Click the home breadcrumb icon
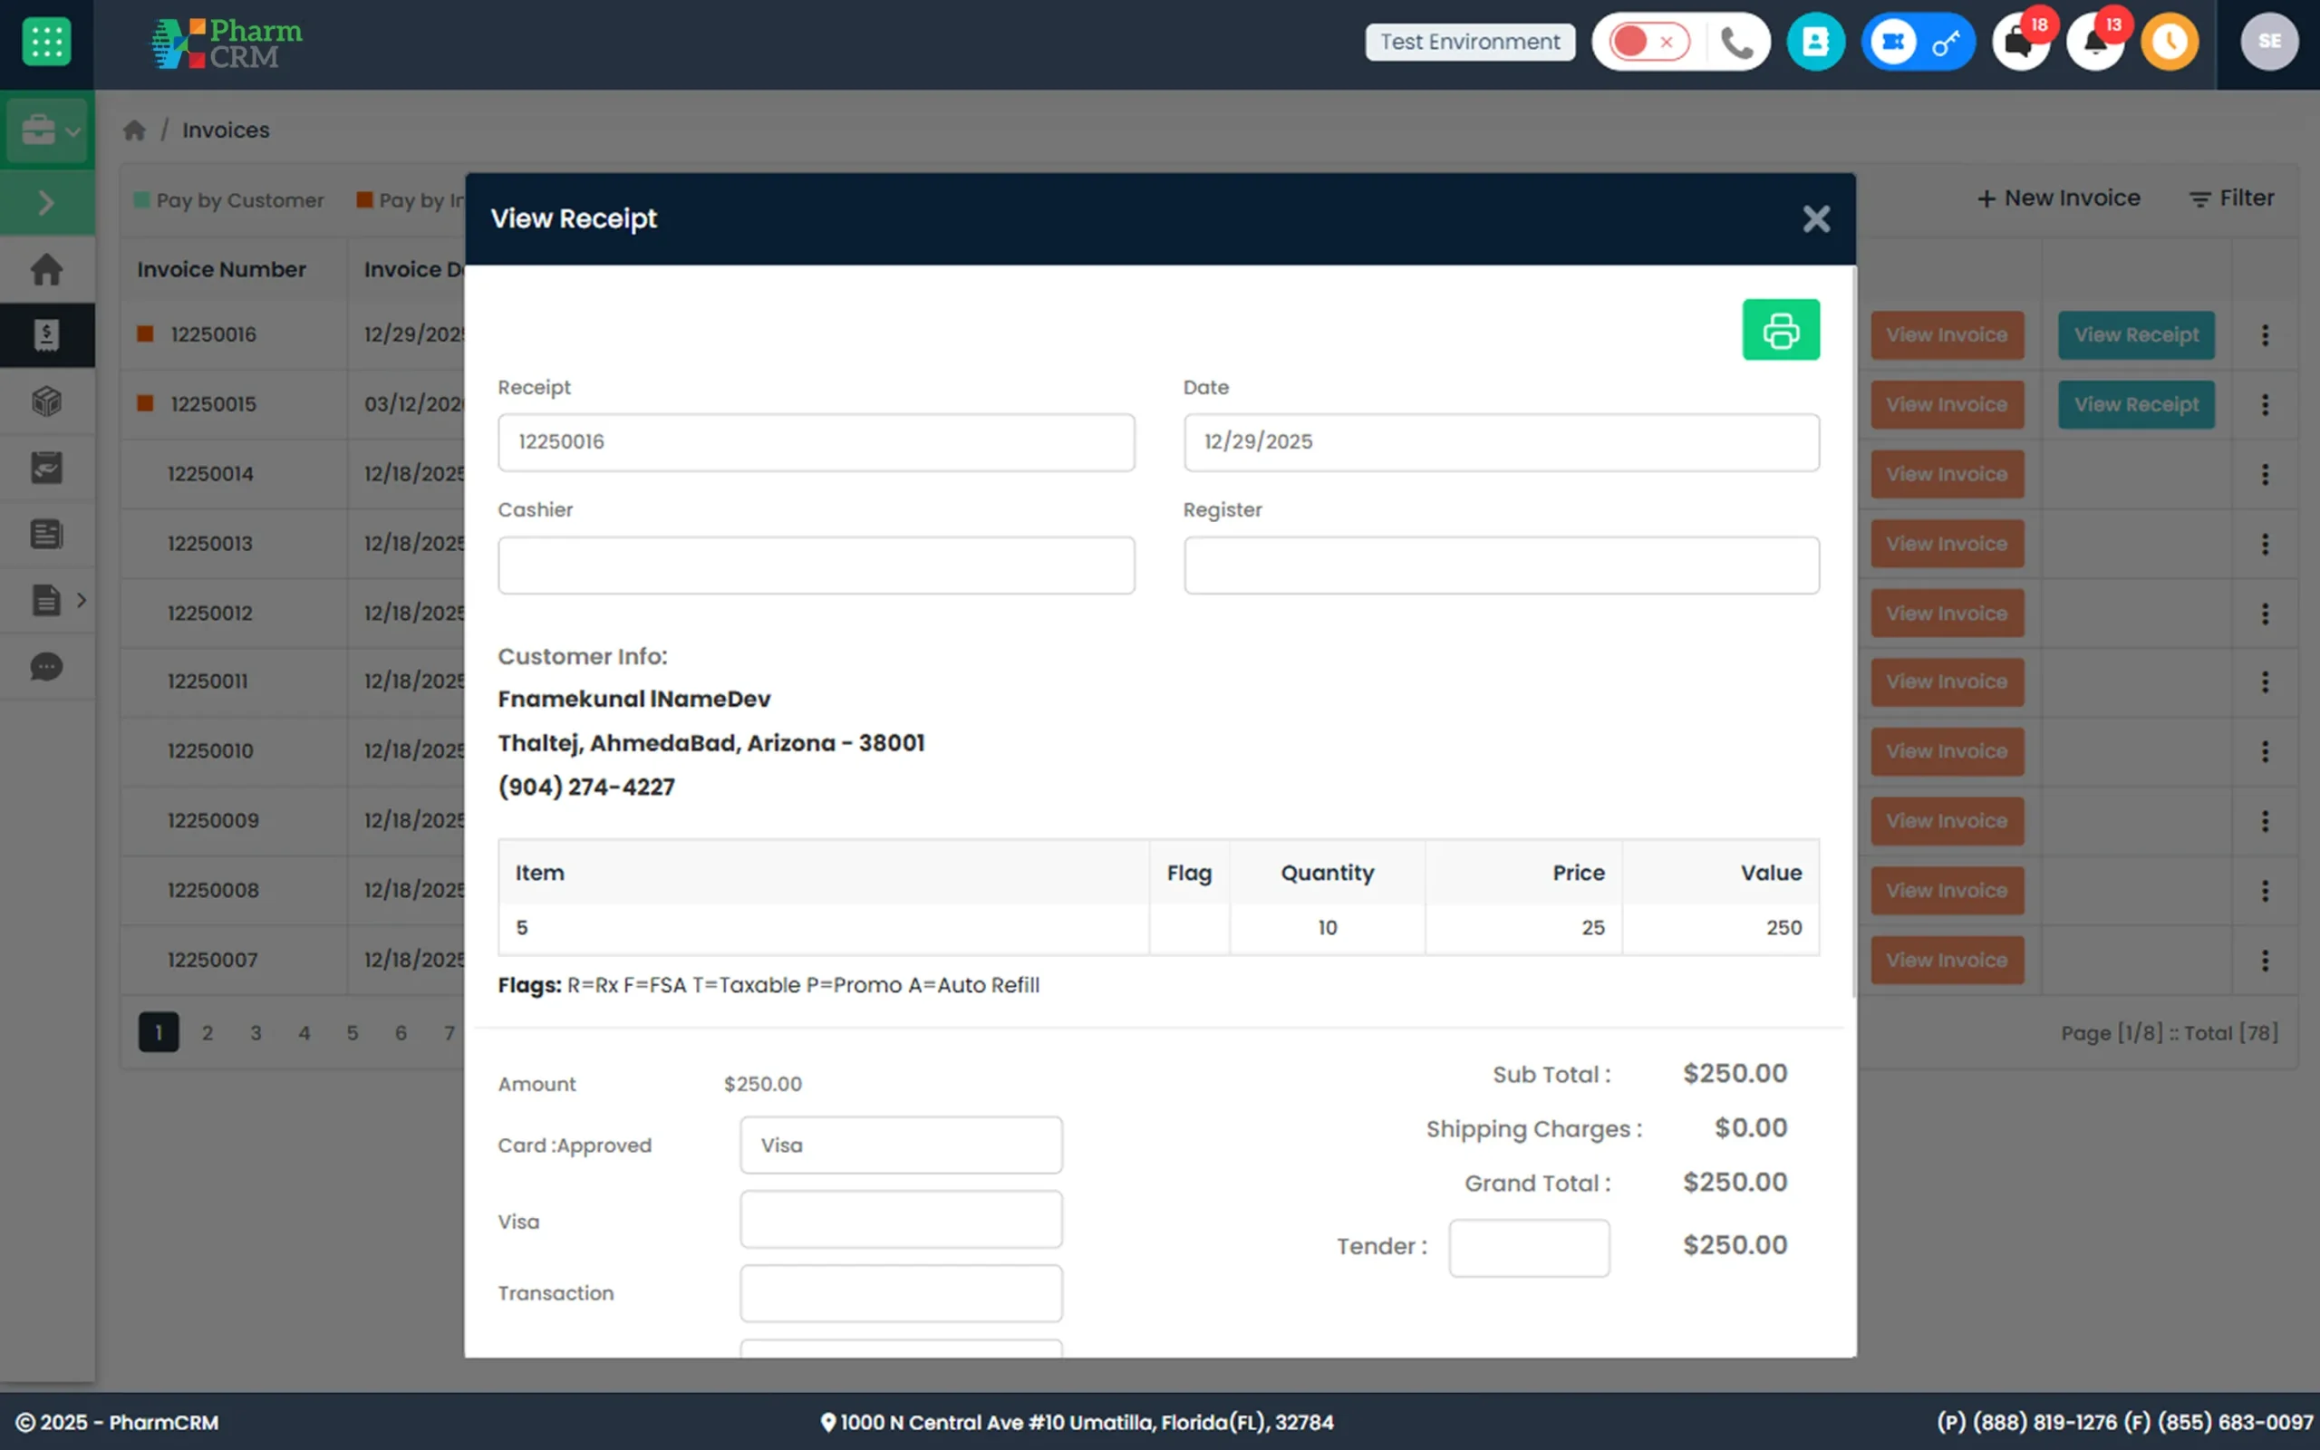Viewport: 2320px width, 1450px height. (134, 130)
